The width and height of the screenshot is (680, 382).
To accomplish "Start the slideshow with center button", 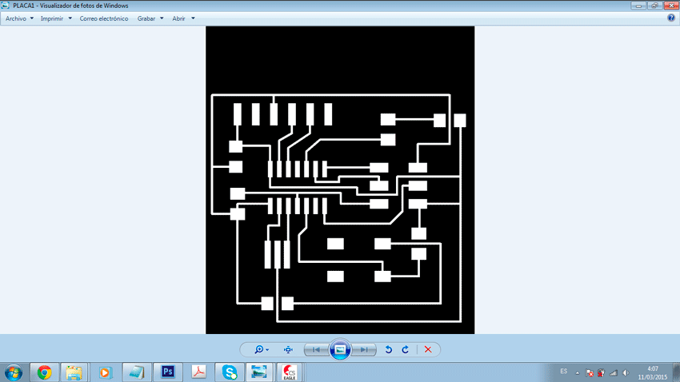I will (340, 349).
